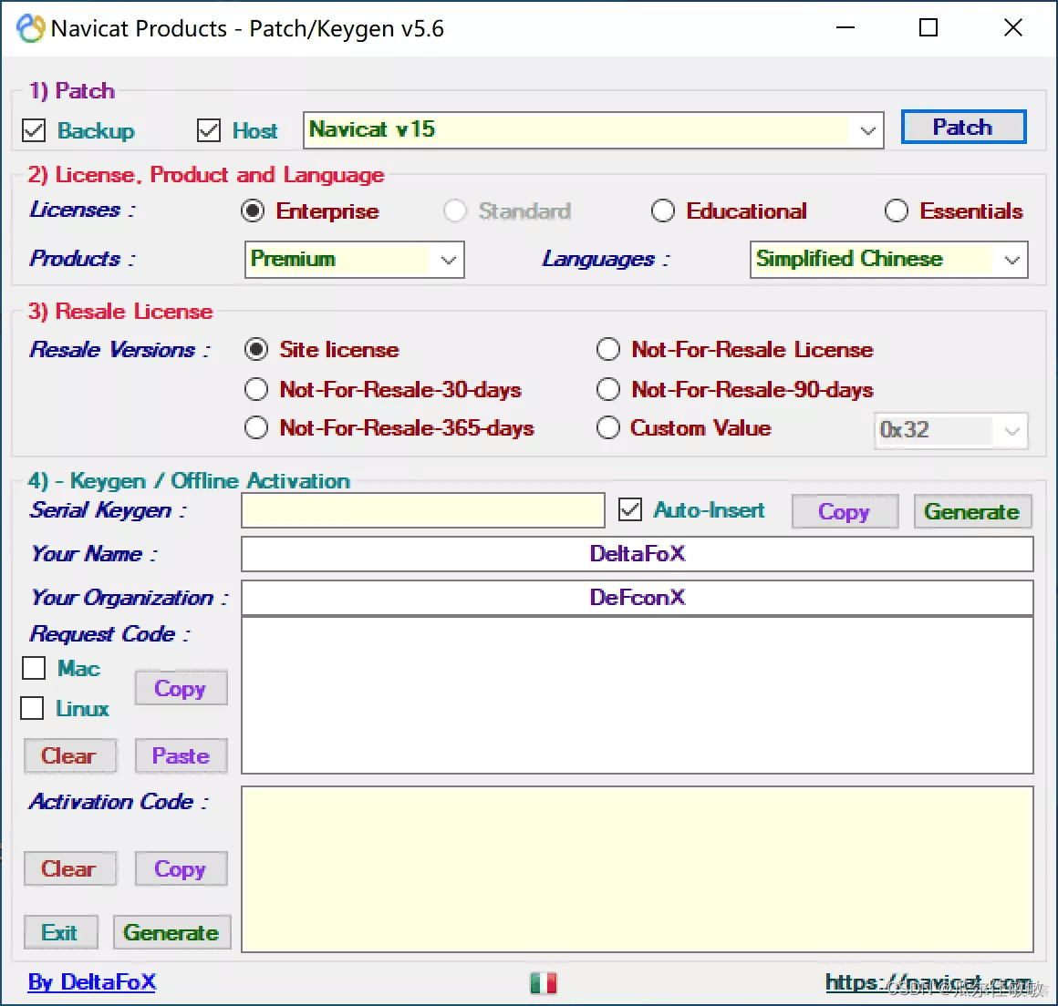The image size is (1058, 1006).
Task: Open the By DeltaFoX link
Action: pyautogui.click(x=92, y=981)
